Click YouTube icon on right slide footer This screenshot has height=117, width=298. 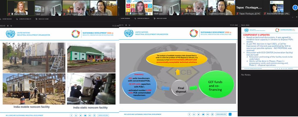[203, 114]
